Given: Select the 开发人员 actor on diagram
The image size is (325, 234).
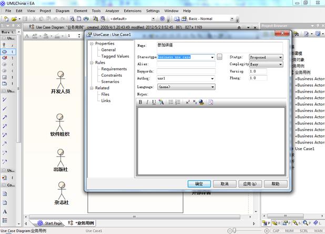Looking at the screenshot, I should 60,83.
